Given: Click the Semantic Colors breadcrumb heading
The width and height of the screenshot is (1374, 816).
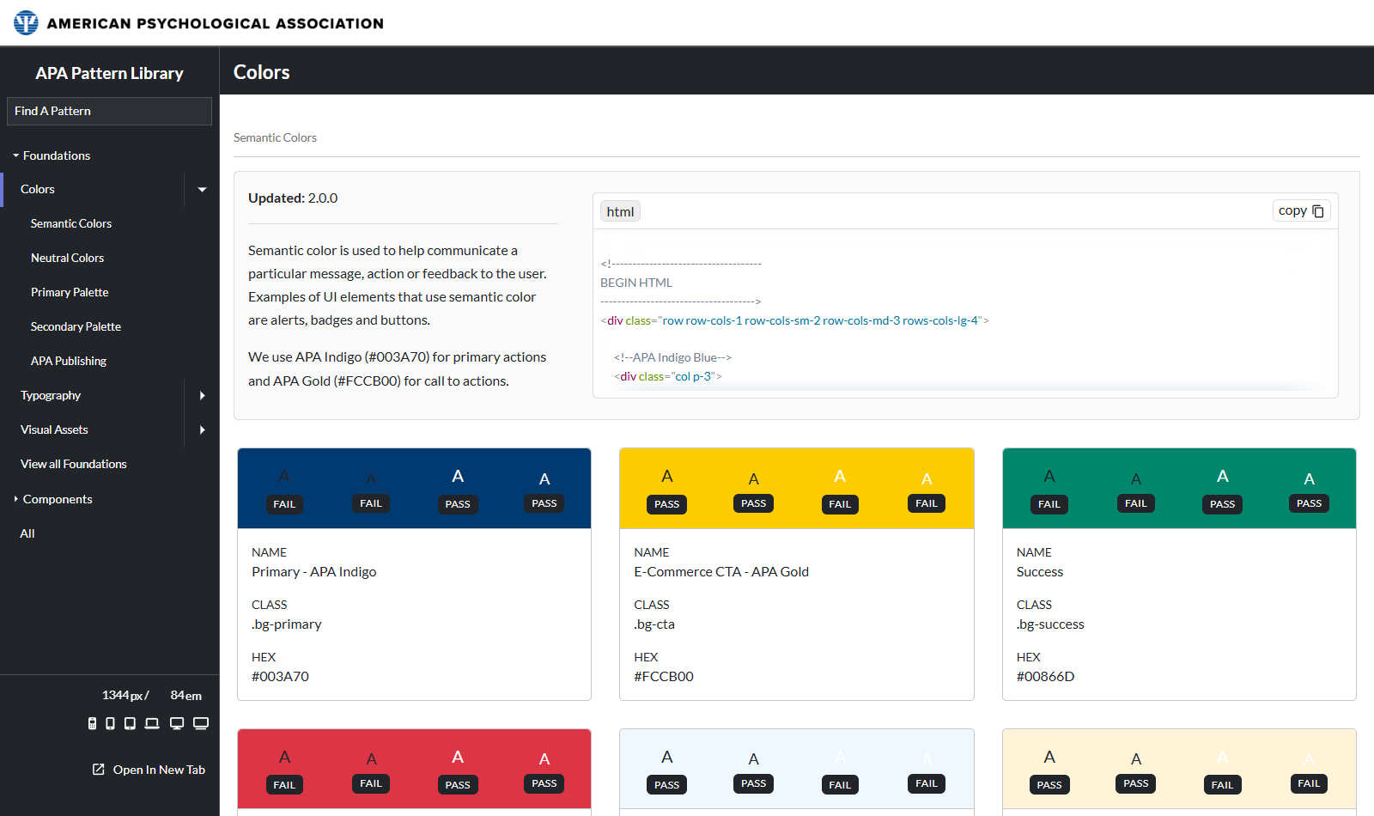Looking at the screenshot, I should 275,137.
